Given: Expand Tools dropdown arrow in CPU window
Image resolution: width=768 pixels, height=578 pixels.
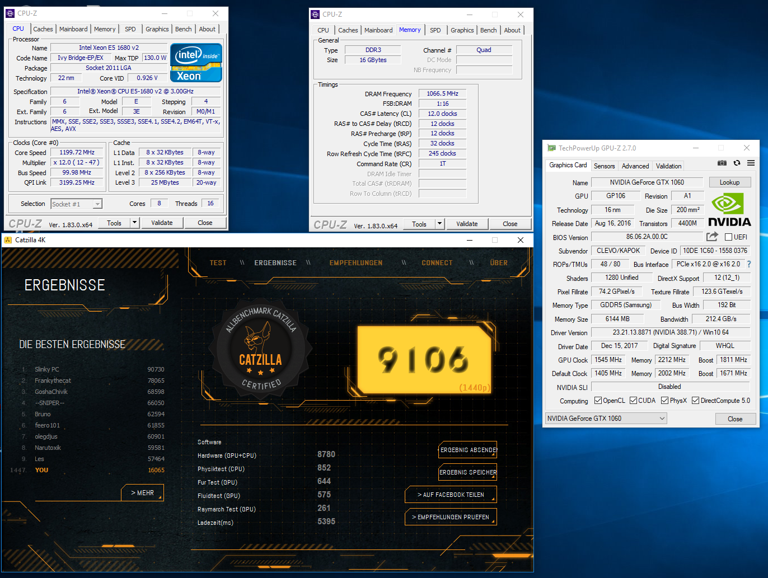Looking at the screenshot, I should 134,223.
